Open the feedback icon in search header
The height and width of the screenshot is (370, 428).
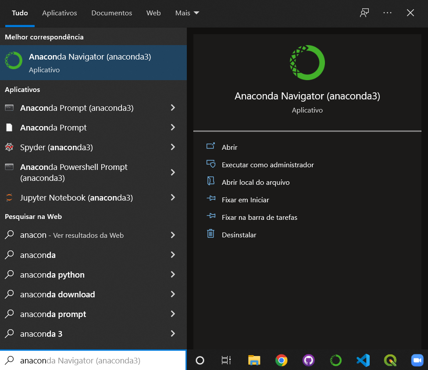pos(364,13)
